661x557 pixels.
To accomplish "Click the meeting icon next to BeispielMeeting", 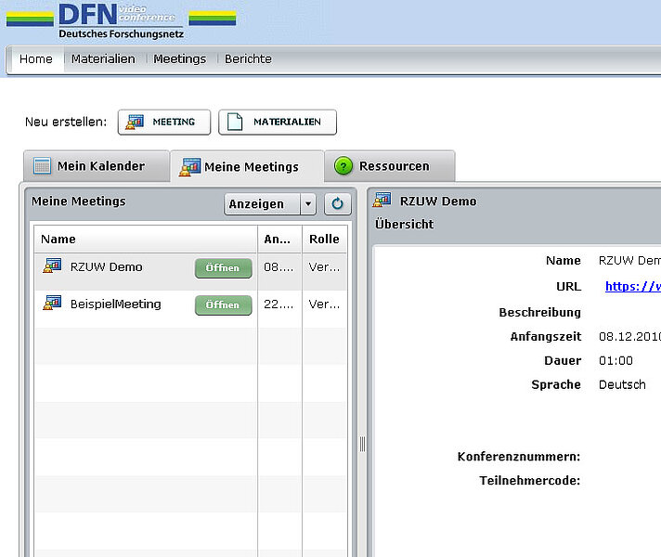I will (52, 304).
